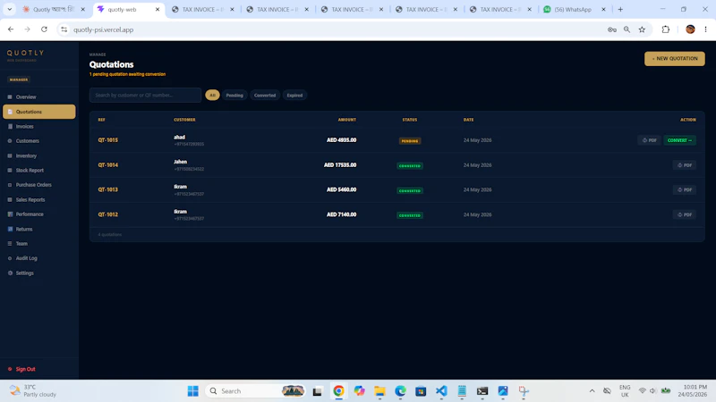
Task: Click the Audit Log icon
Action: 10,258
